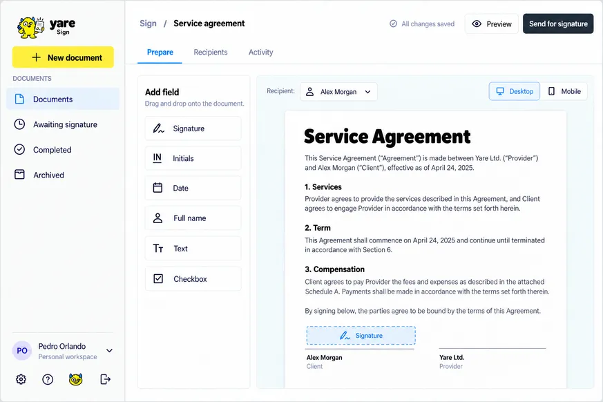Click Send for signature button
Viewport: 603px width, 402px height.
click(558, 24)
